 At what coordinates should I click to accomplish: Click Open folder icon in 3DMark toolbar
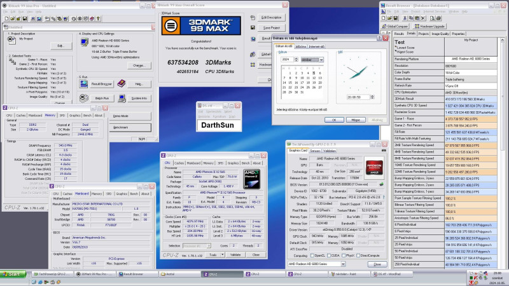tap(12, 19)
